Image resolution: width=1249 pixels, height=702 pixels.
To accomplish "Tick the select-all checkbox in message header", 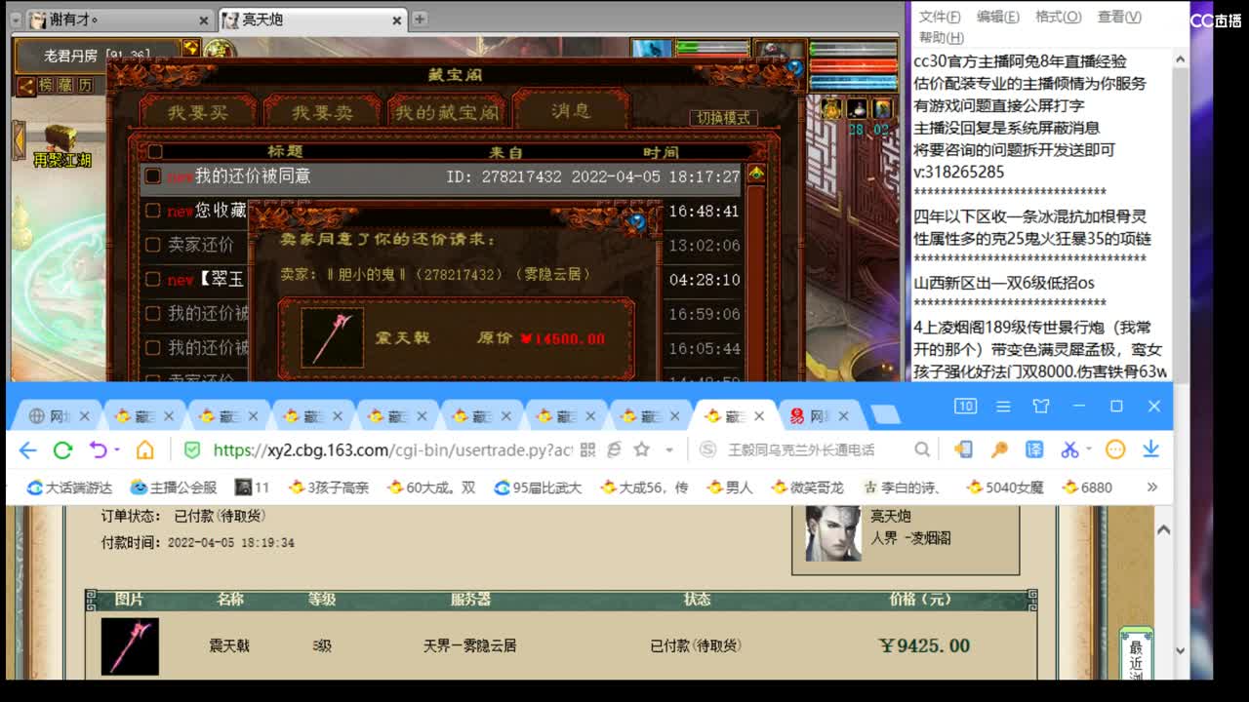I will click(x=154, y=152).
